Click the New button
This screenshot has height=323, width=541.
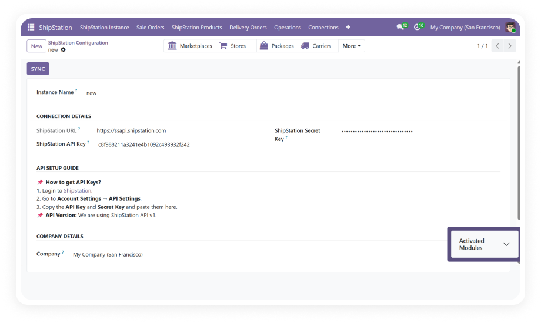pos(36,46)
